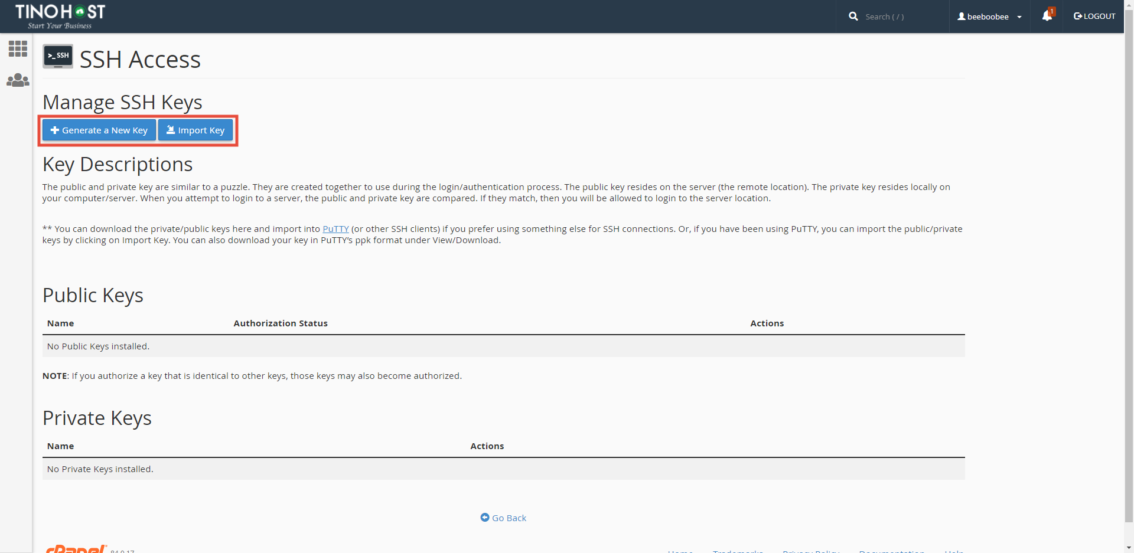
Task: Click Private Keys 'Name' column header
Action: pyautogui.click(x=61, y=446)
